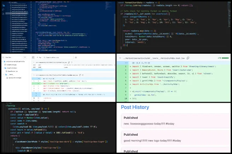Click the 'Post History' heading
The width and height of the screenshot is (232, 154).
[x=135, y=107]
